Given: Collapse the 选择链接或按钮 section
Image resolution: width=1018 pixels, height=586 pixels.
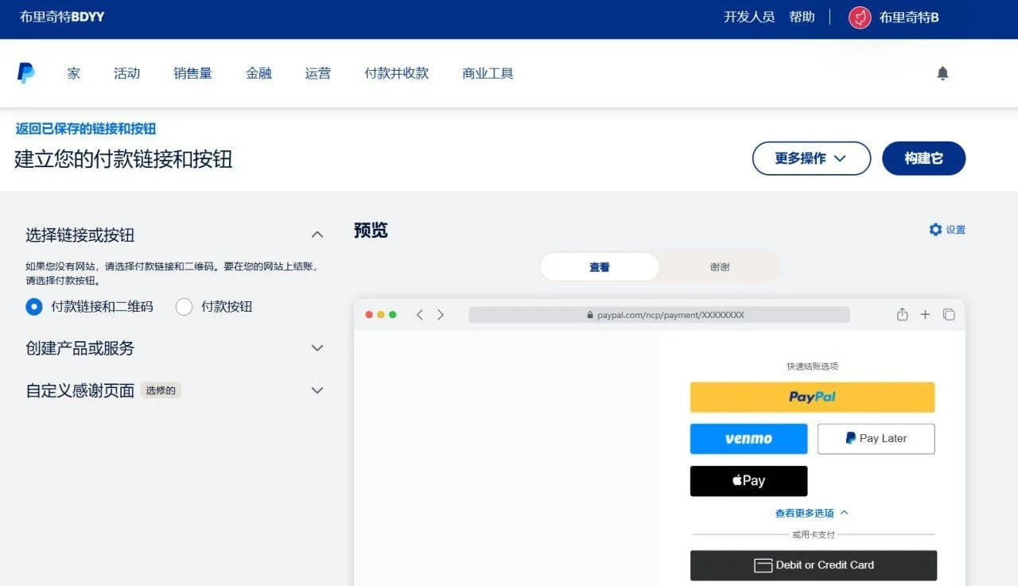Looking at the screenshot, I should (x=317, y=235).
